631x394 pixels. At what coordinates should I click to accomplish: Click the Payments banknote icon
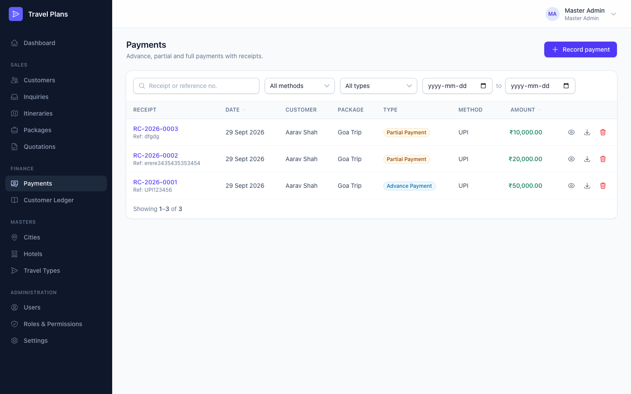pyautogui.click(x=14, y=183)
